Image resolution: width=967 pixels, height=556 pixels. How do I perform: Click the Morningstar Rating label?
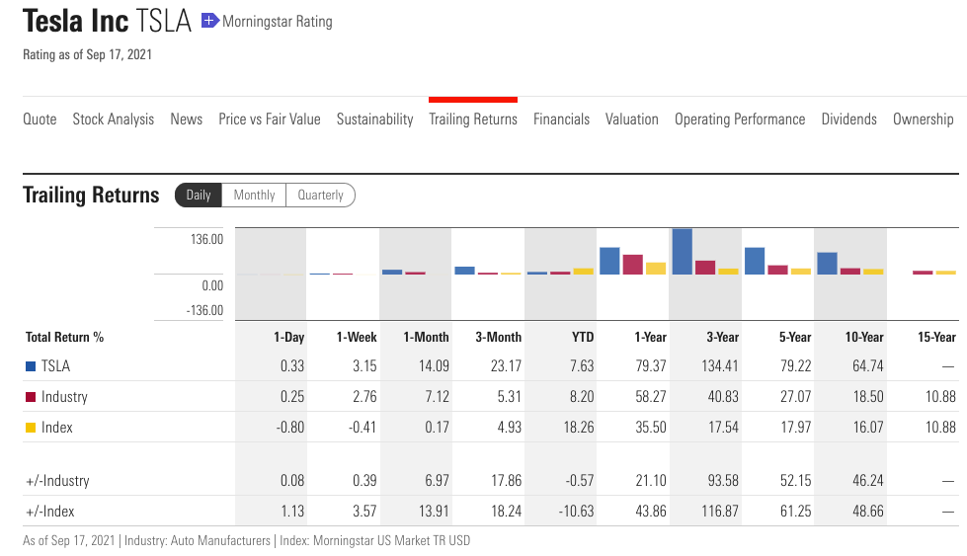(x=278, y=22)
